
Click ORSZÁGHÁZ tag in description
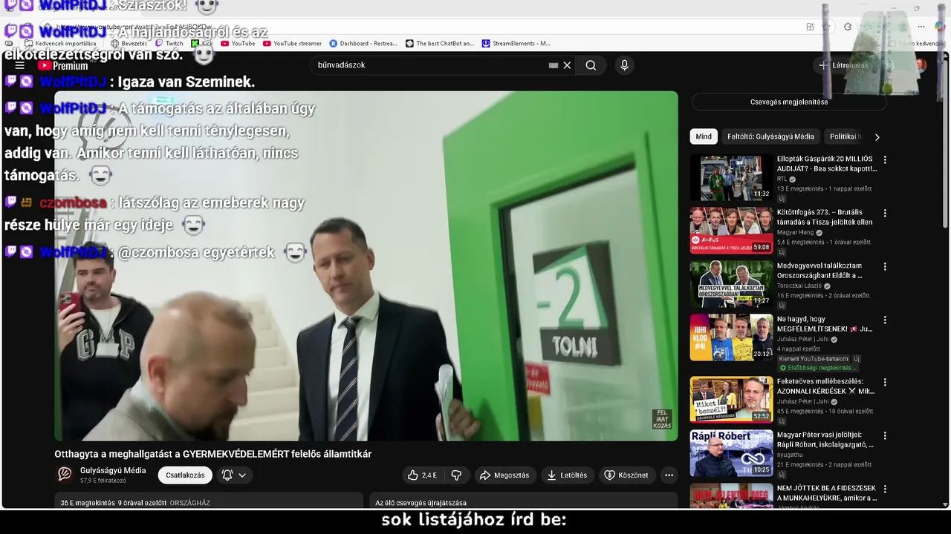point(189,503)
